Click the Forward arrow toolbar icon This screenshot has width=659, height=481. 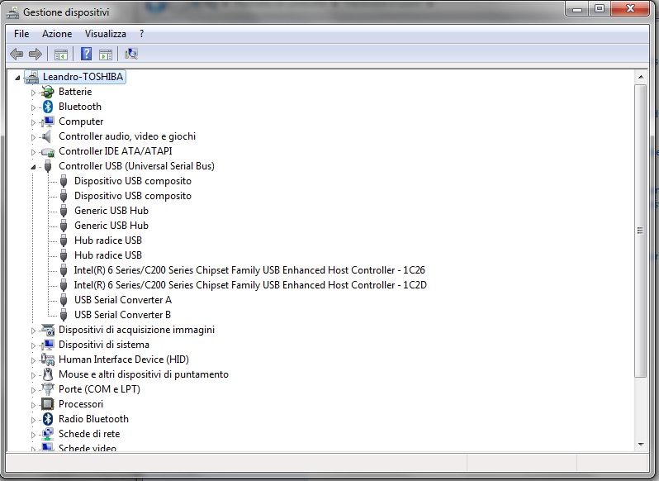(36, 54)
